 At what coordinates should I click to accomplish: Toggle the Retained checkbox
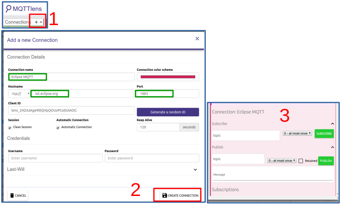coord(301,161)
